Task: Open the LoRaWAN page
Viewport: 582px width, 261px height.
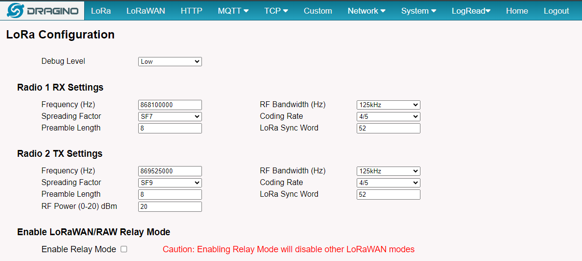Action: pyautogui.click(x=145, y=11)
